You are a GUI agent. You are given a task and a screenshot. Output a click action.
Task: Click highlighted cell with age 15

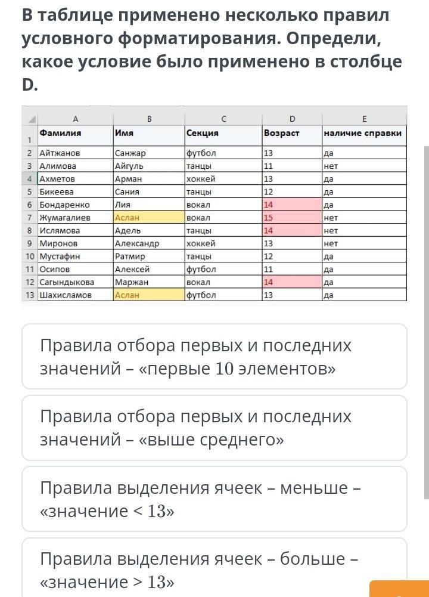point(292,218)
